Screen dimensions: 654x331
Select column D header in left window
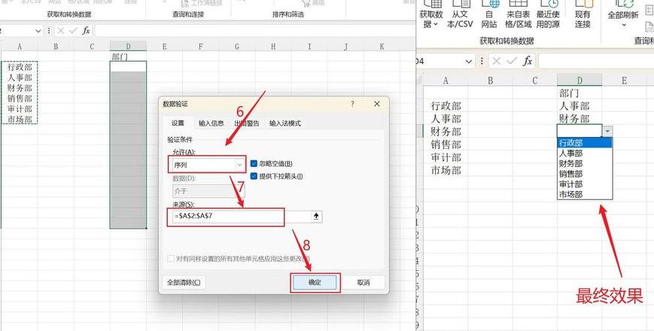[x=128, y=47]
